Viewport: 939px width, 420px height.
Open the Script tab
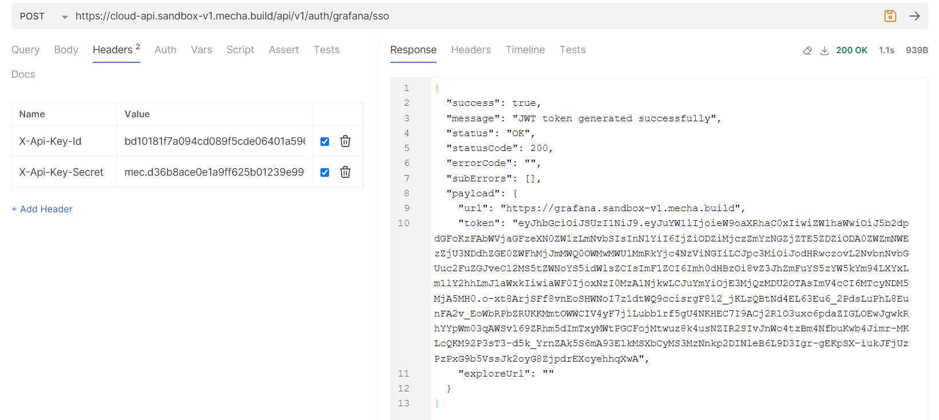click(240, 50)
